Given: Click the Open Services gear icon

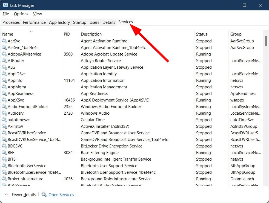Looking at the screenshot, I should coord(44,195).
